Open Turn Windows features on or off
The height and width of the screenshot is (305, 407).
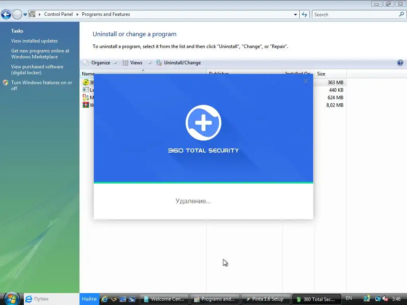pyautogui.click(x=41, y=85)
